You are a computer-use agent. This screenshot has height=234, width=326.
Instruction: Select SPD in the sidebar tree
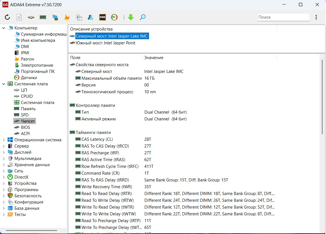(x=25, y=115)
